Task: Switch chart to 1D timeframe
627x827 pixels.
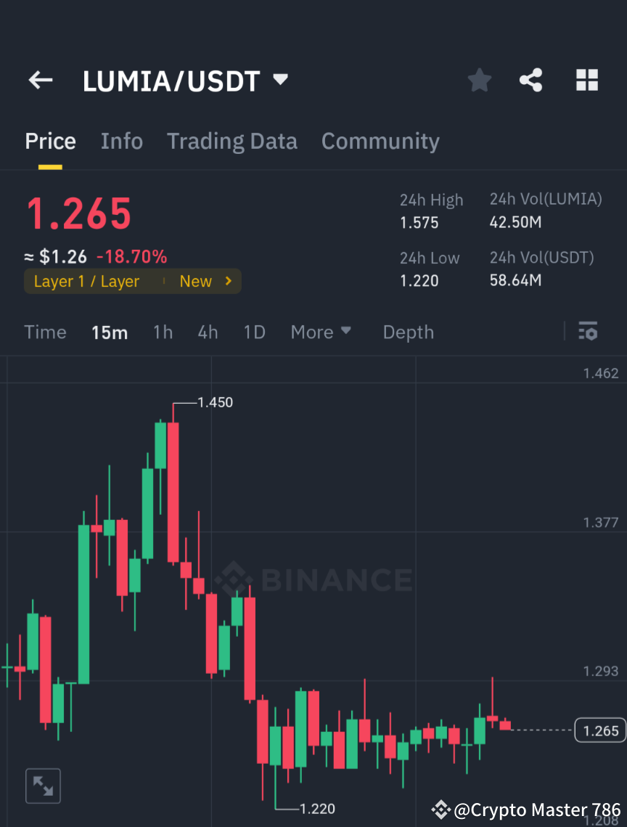Action: tap(254, 332)
